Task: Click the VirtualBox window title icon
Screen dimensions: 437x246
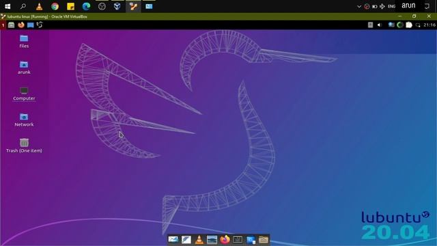Action: pyautogui.click(x=3, y=16)
